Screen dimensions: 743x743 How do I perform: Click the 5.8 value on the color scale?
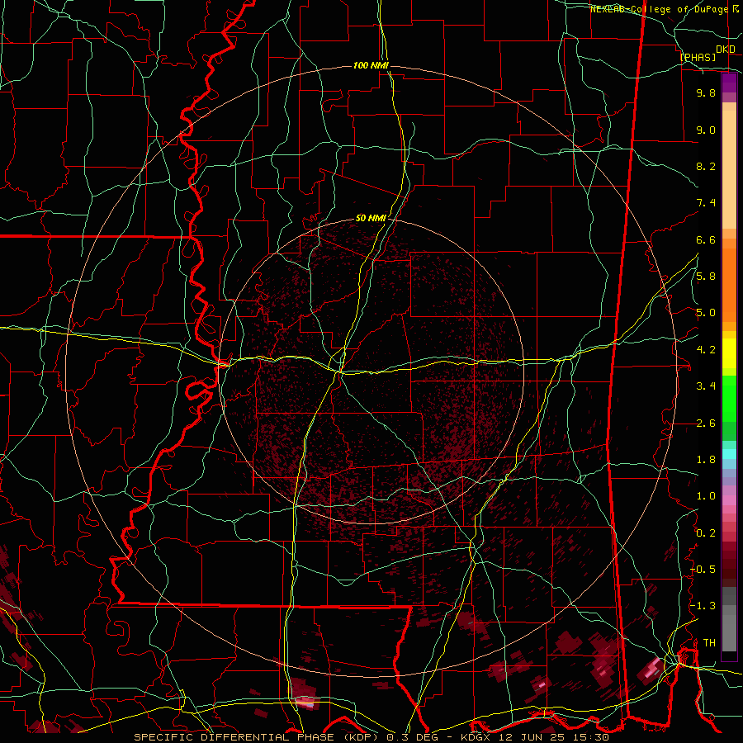click(706, 277)
